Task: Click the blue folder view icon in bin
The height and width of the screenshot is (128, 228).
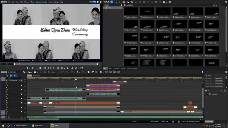Action: pos(112,2)
